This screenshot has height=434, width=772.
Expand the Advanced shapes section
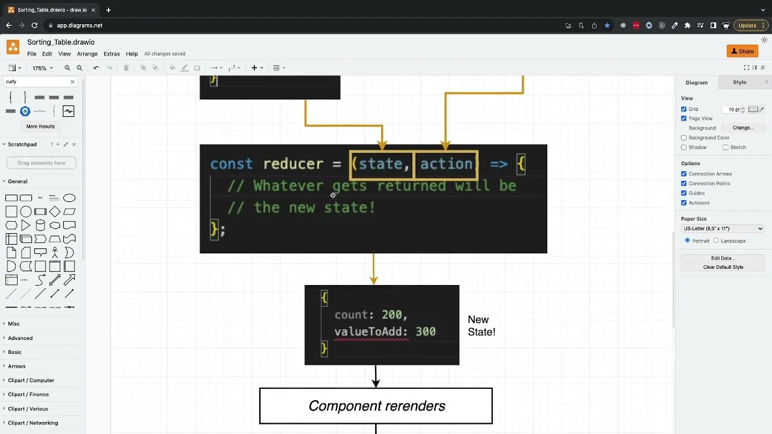20,338
